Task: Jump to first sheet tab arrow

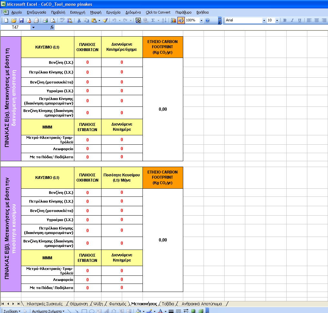Action: (3, 304)
